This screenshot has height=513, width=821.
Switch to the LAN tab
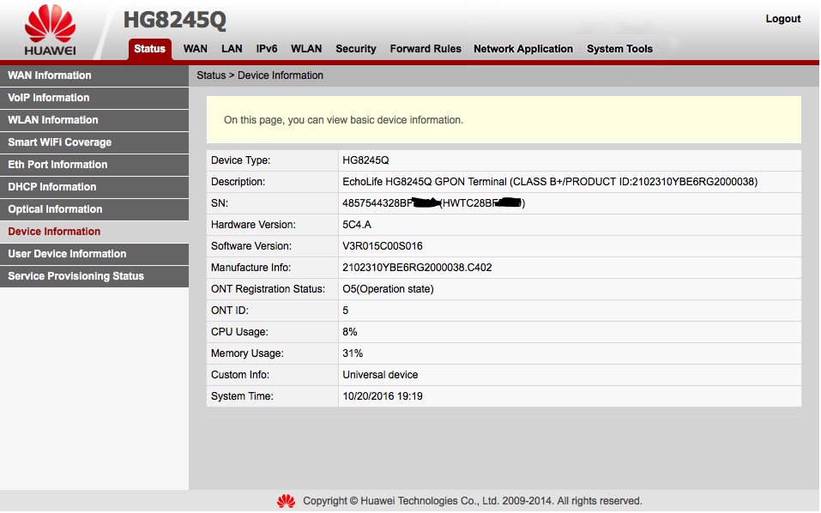(232, 49)
